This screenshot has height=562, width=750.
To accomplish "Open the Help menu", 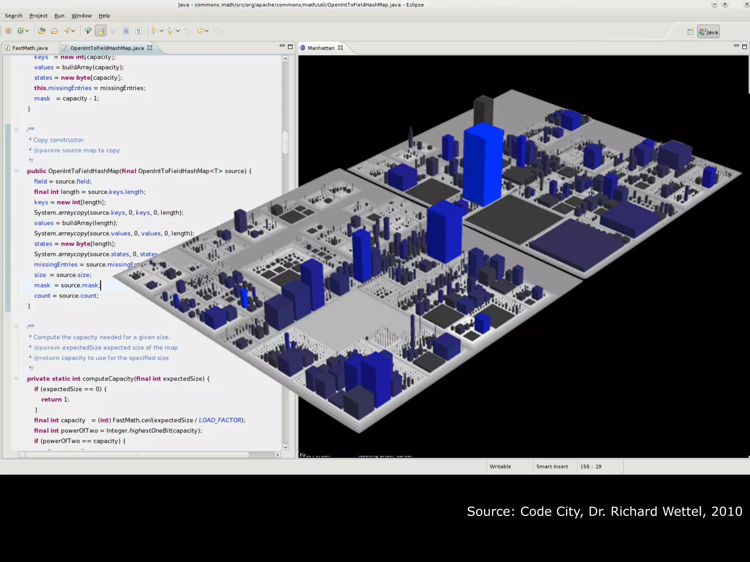I will coord(104,16).
